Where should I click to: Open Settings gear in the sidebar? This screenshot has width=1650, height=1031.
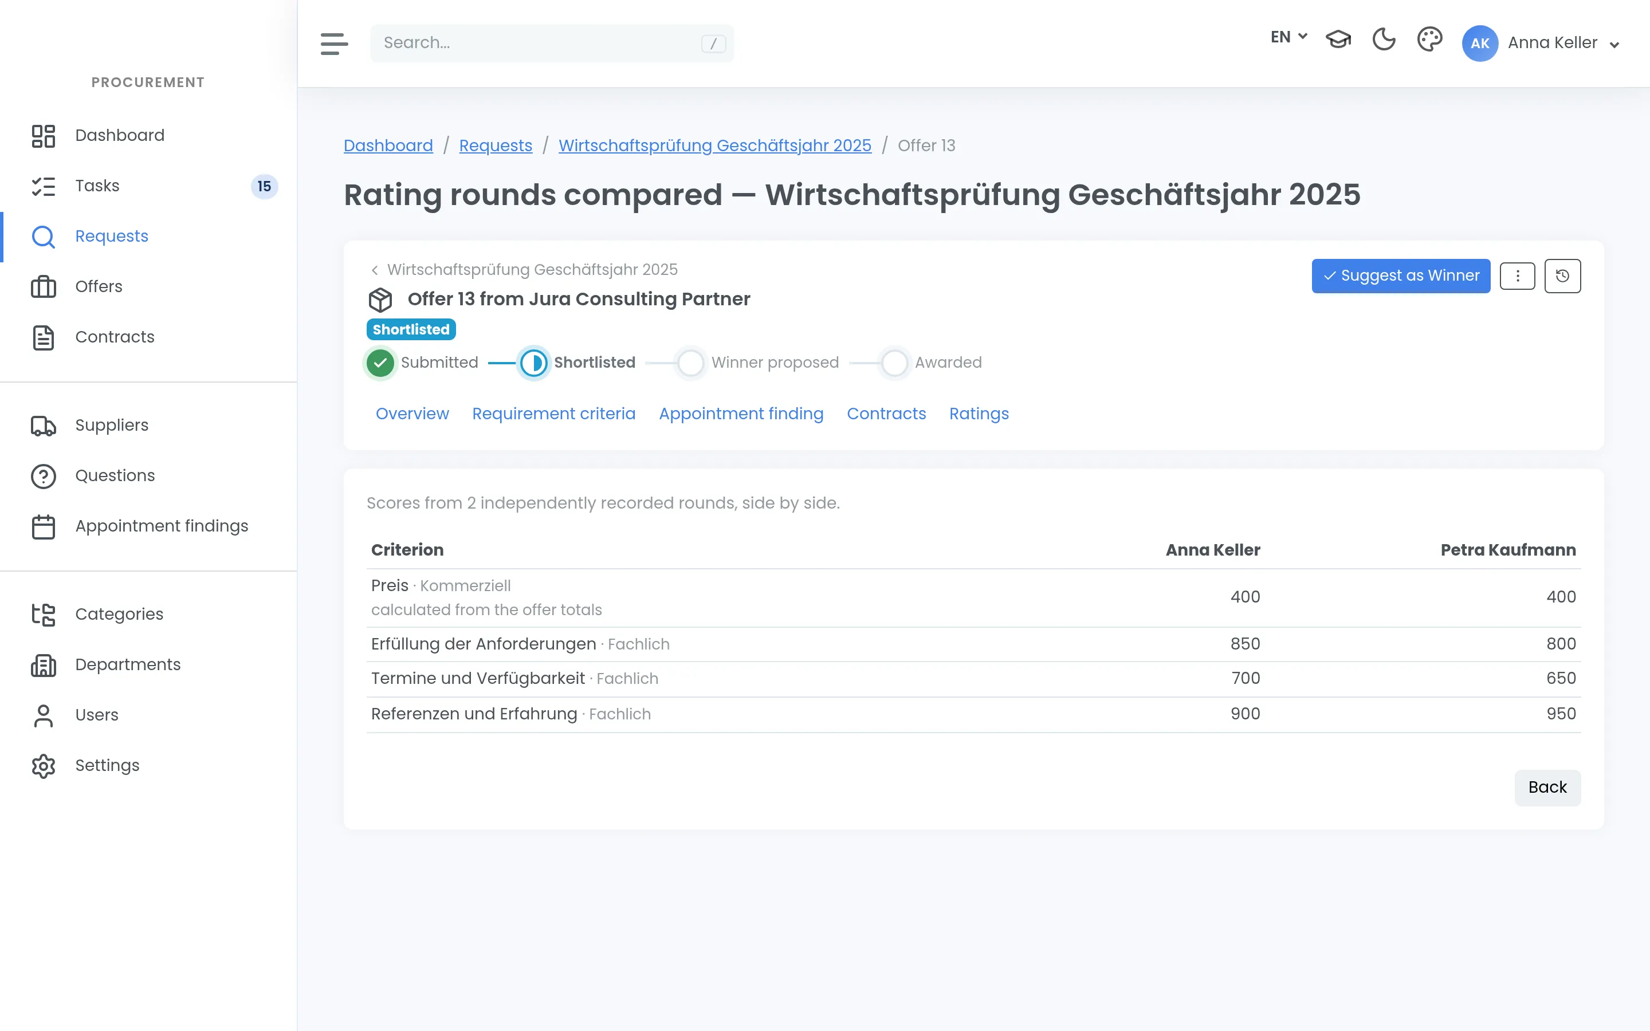tap(148, 765)
